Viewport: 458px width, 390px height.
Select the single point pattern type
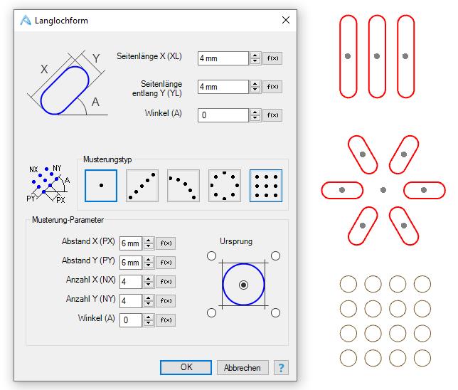(x=101, y=186)
